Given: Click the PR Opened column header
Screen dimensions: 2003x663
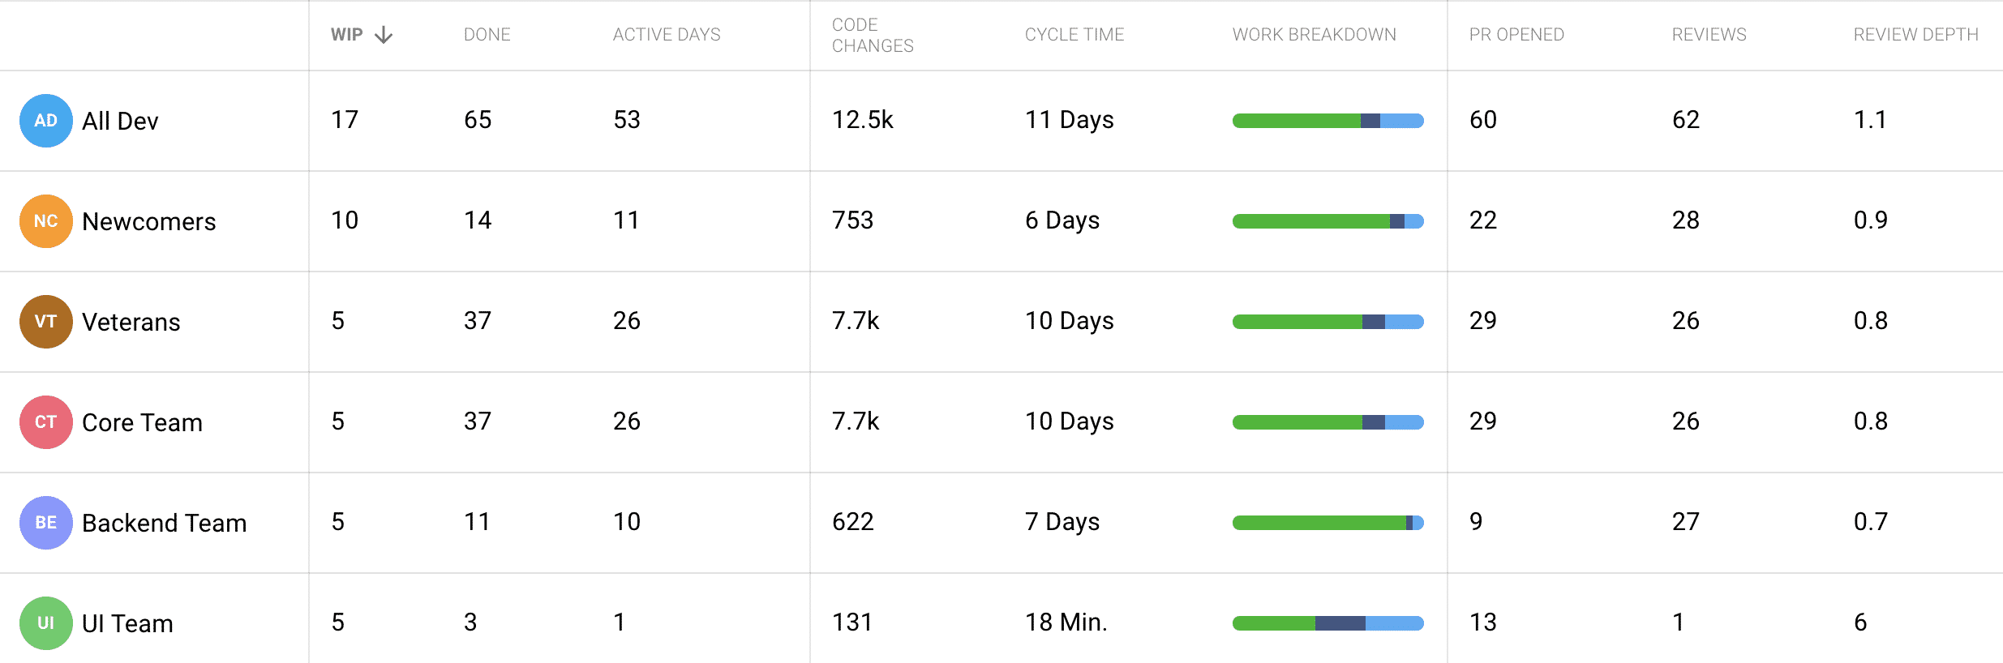Looking at the screenshot, I should (1516, 35).
